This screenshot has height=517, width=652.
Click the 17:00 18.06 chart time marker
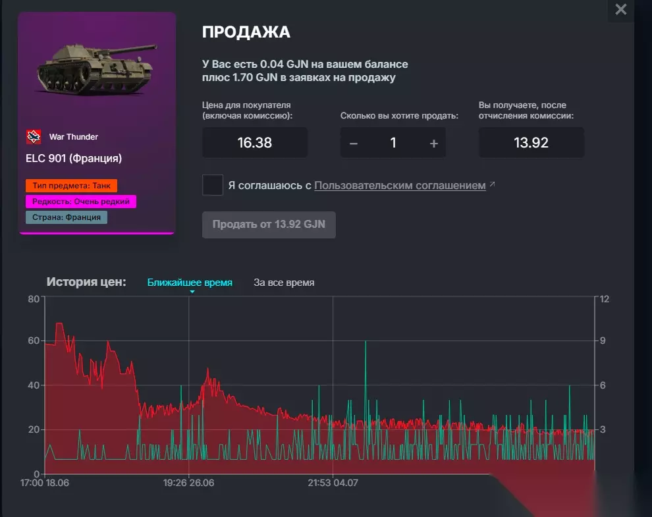[45, 483]
